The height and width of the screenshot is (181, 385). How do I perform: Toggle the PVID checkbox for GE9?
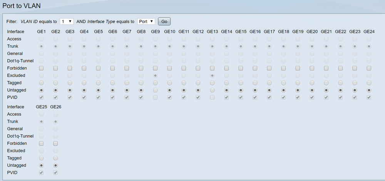[155, 97]
